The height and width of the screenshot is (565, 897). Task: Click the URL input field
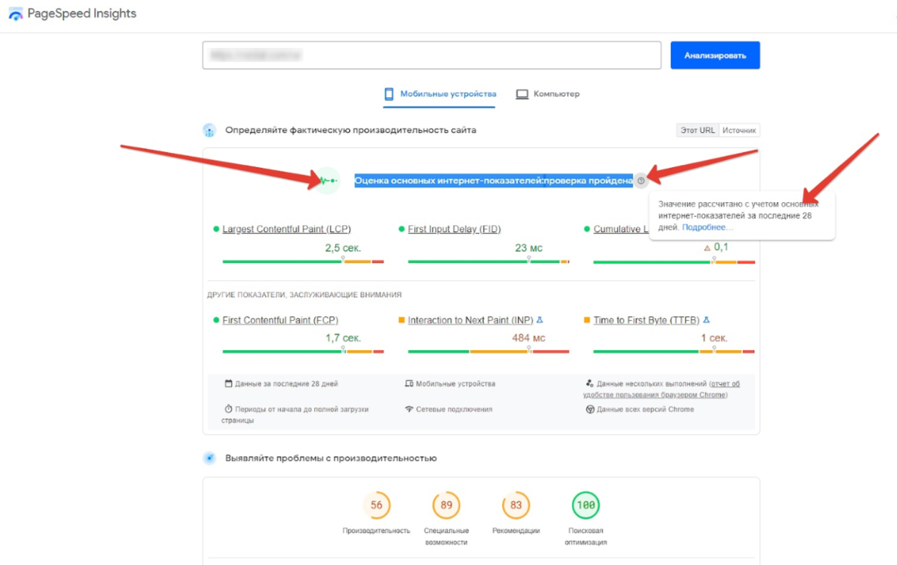[x=431, y=55]
